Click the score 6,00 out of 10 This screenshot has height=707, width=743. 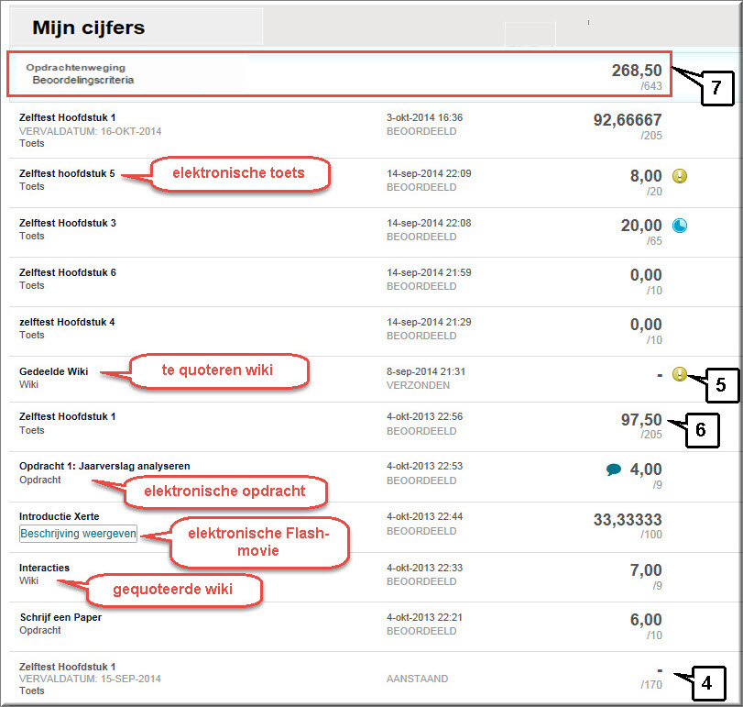[645, 620]
